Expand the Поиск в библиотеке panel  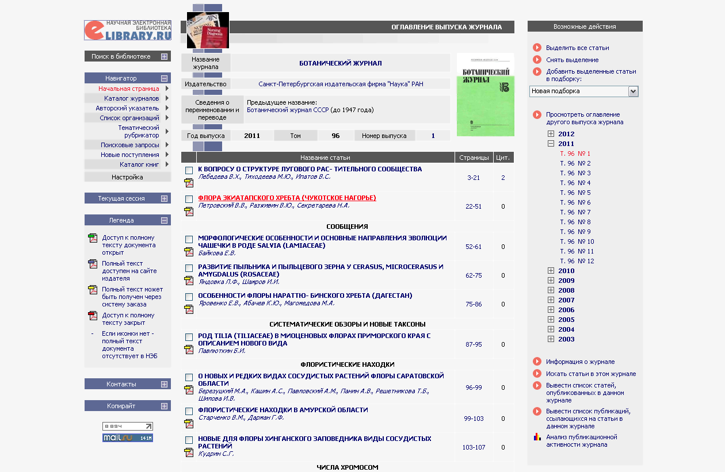point(165,56)
